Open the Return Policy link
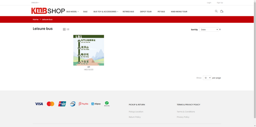Viewport: 256px width, 127px height. [135, 117]
